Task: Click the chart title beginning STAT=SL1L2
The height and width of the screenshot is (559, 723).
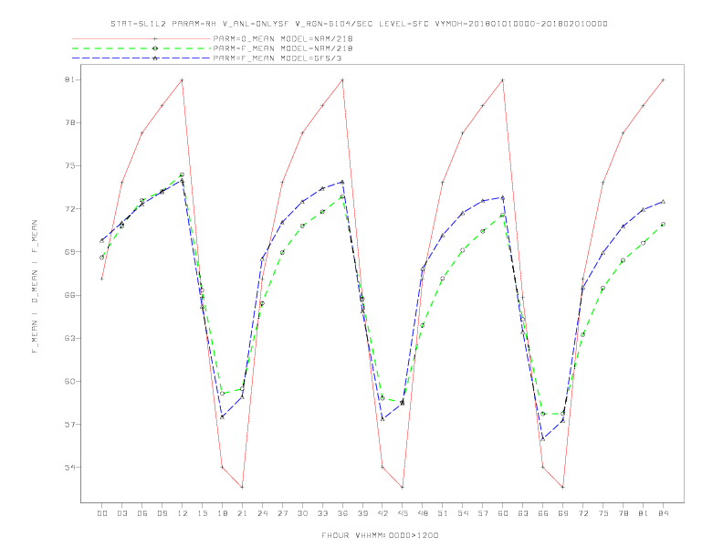Action: tap(359, 24)
